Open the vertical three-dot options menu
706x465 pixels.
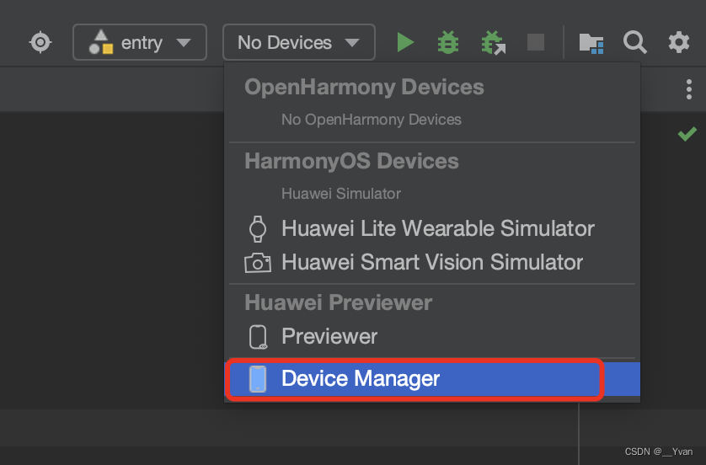click(689, 89)
